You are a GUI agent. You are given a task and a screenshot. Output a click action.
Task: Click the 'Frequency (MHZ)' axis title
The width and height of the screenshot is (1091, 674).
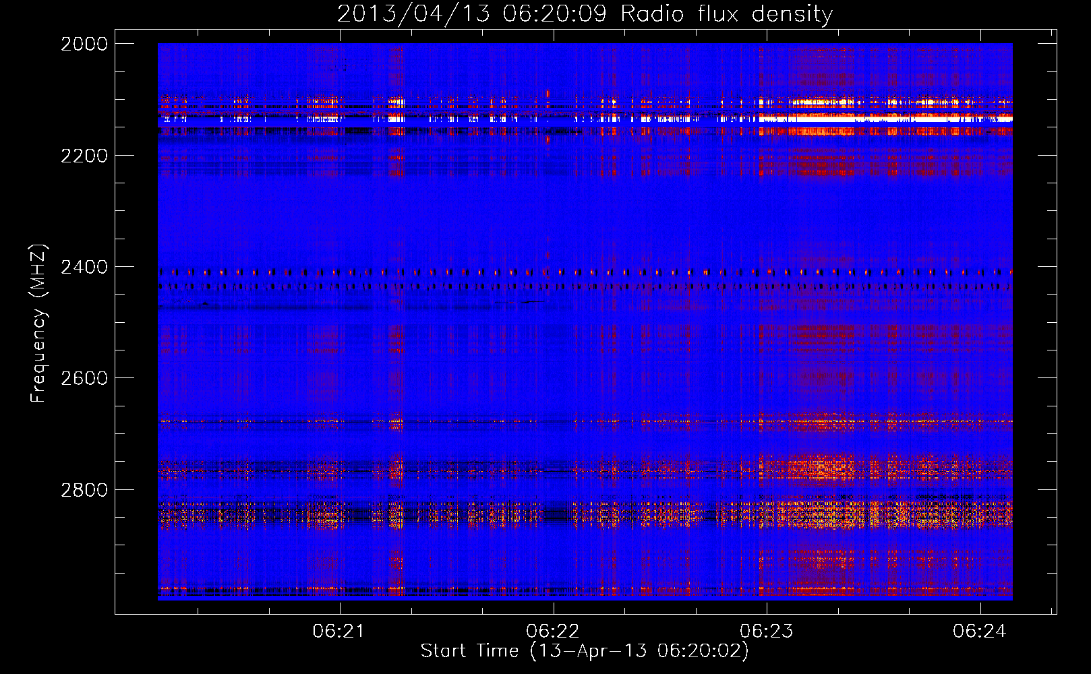pos(39,324)
